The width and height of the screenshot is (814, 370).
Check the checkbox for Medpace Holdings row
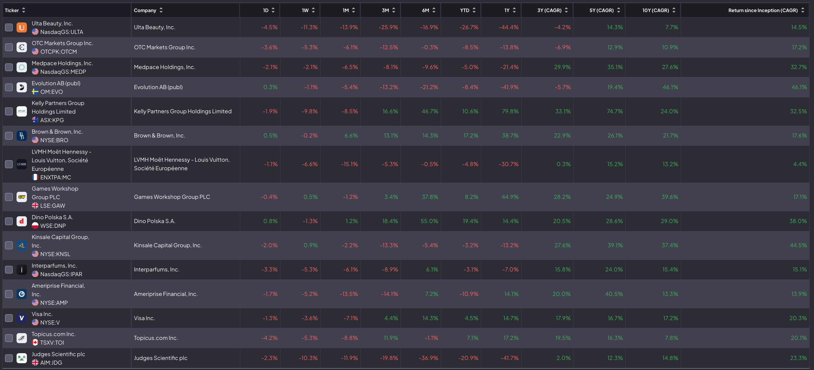pyautogui.click(x=9, y=67)
